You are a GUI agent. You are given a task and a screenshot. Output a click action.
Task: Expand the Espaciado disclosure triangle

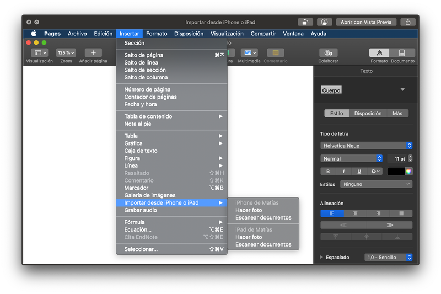[x=321, y=257]
